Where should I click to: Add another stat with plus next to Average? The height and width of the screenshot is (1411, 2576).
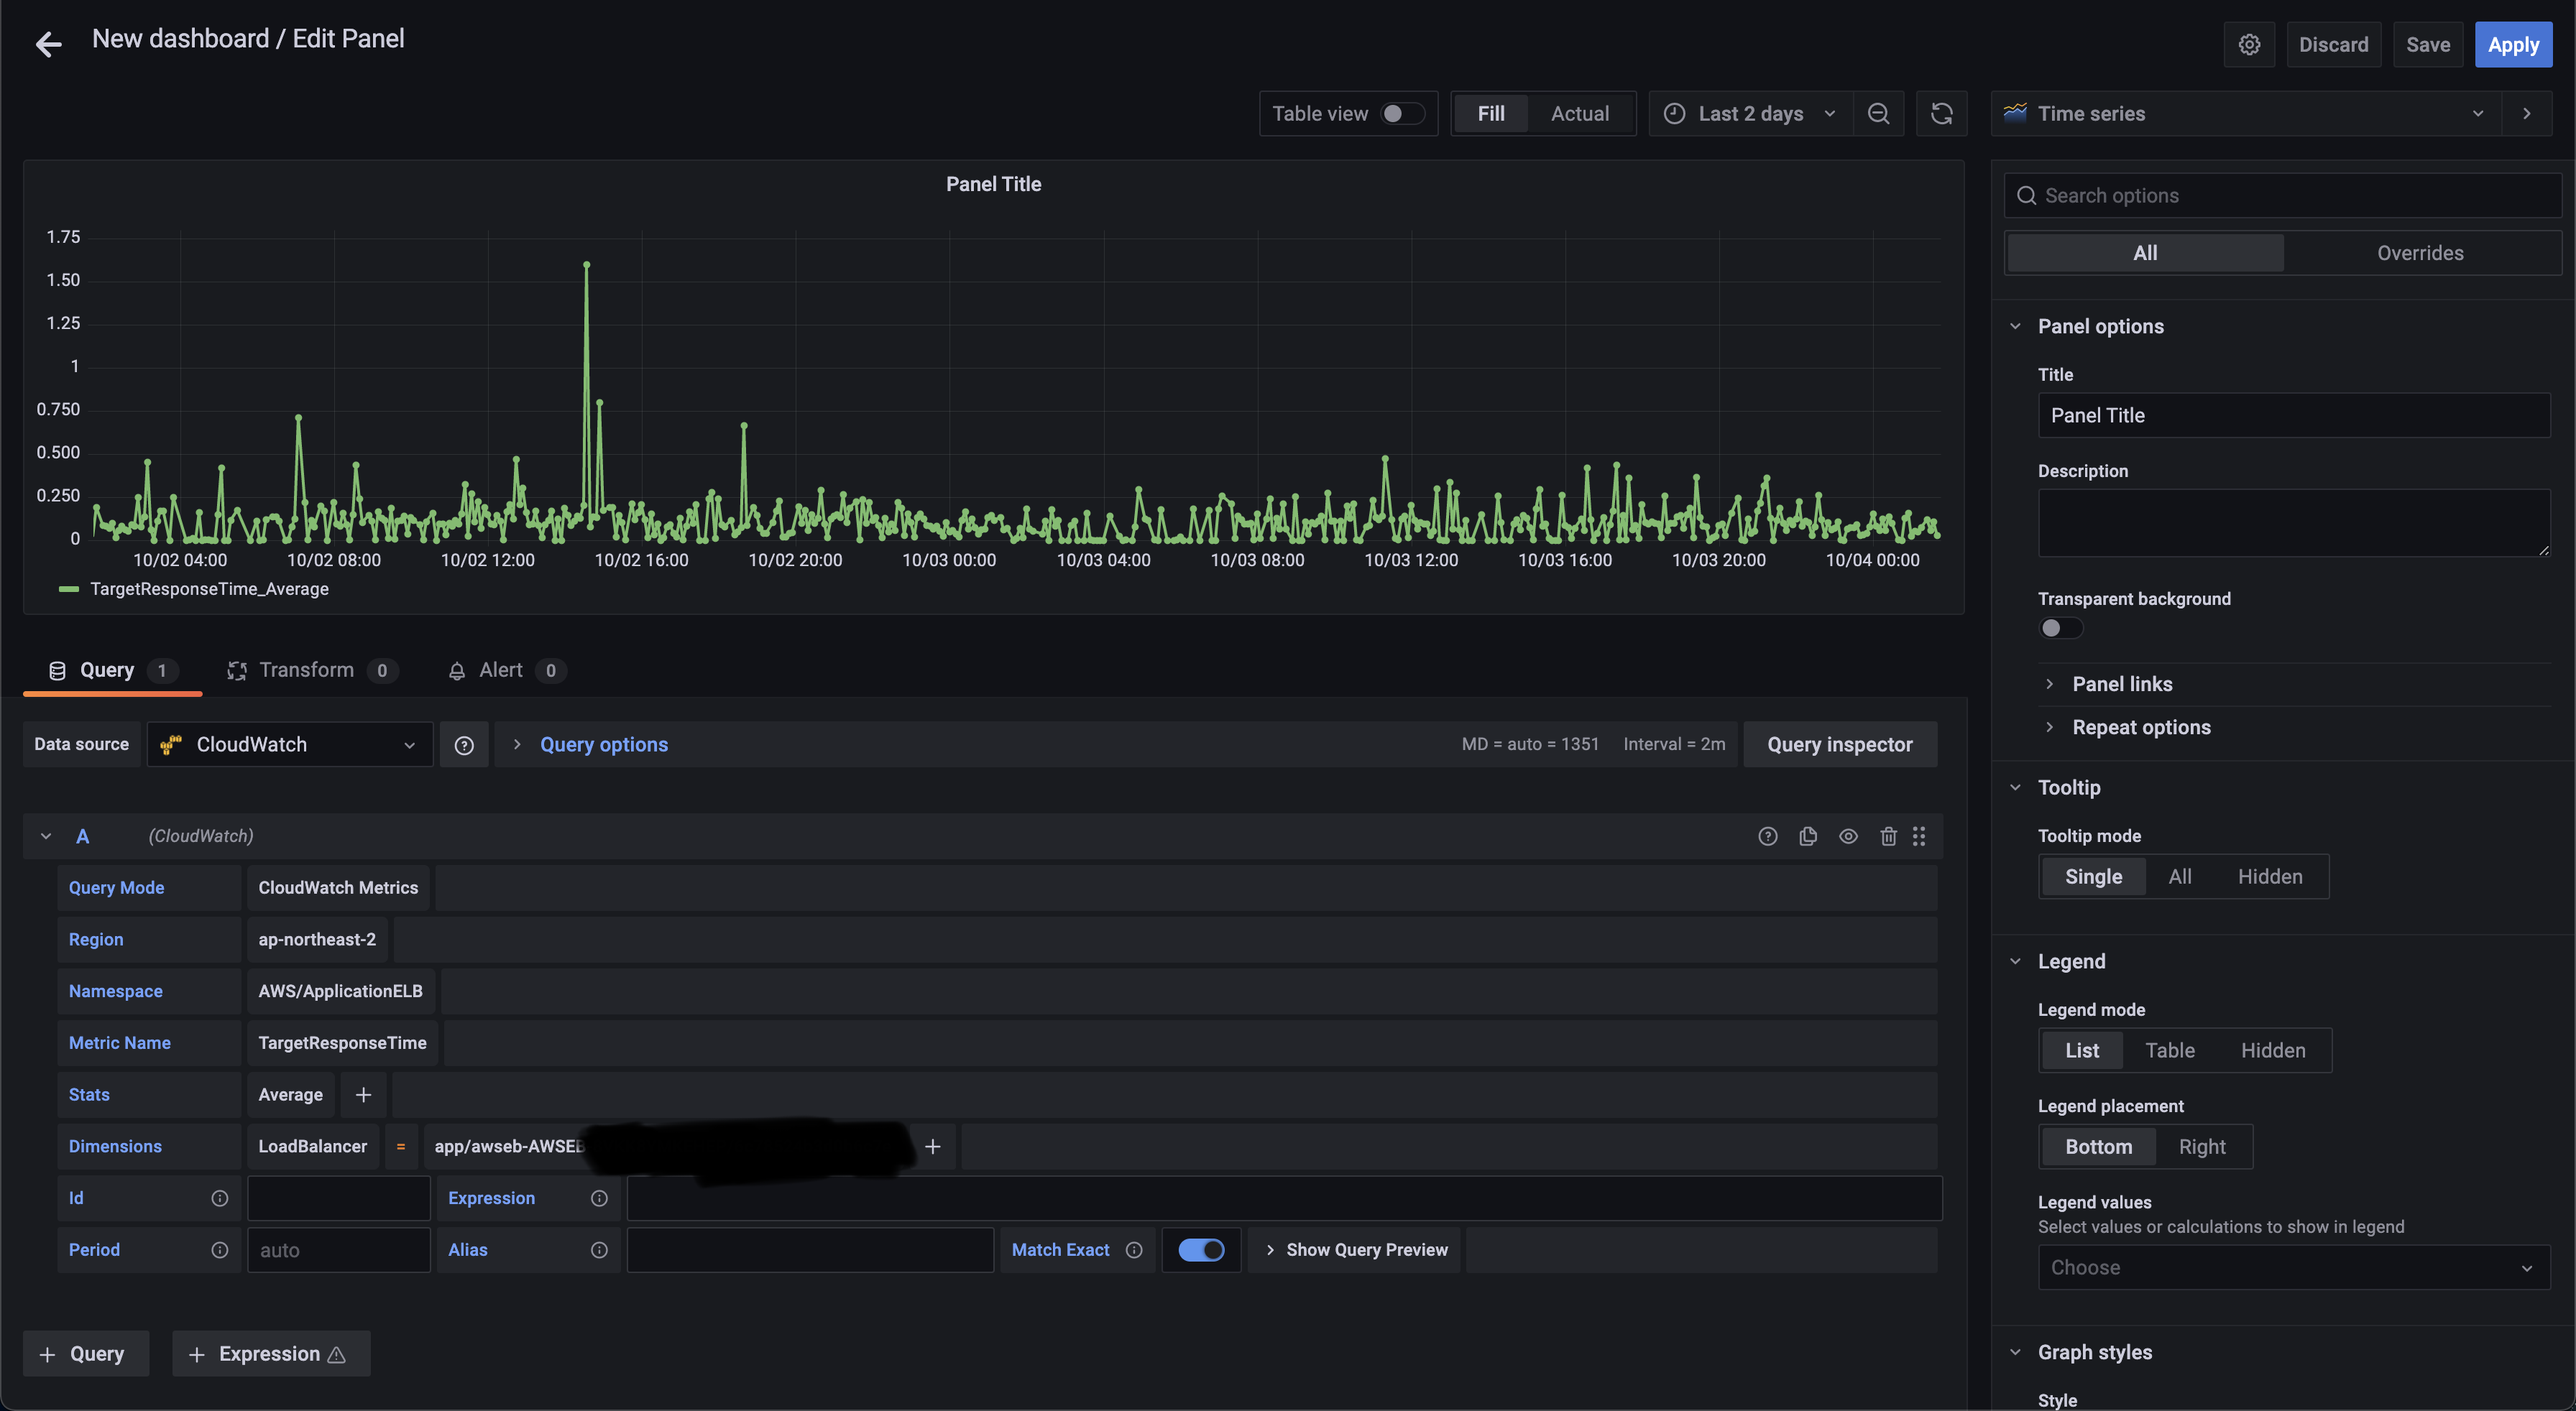coord(363,1095)
